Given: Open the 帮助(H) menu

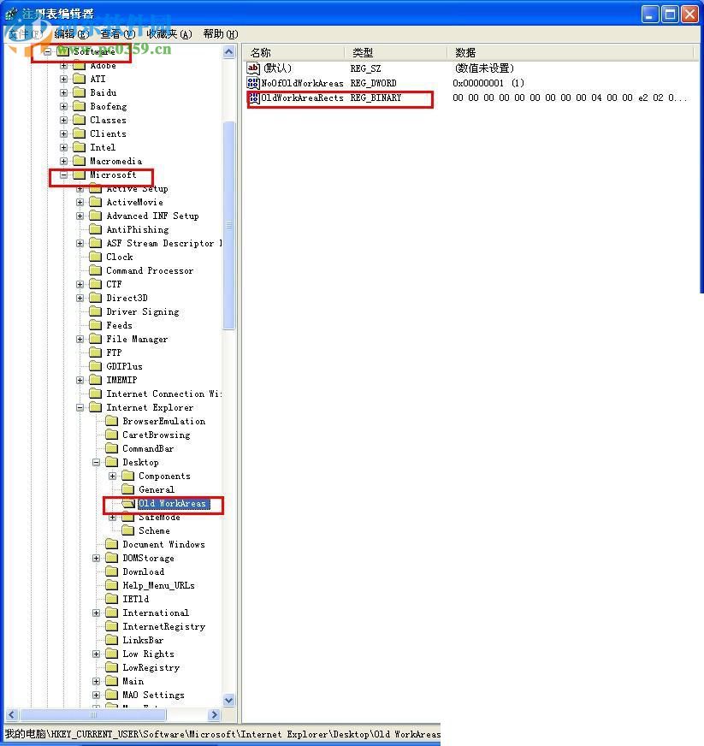Looking at the screenshot, I should pos(220,34).
